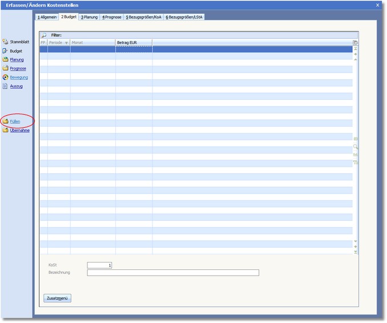Click the Budget icon in the sidebar
The image size is (387, 323).
click(x=5, y=51)
